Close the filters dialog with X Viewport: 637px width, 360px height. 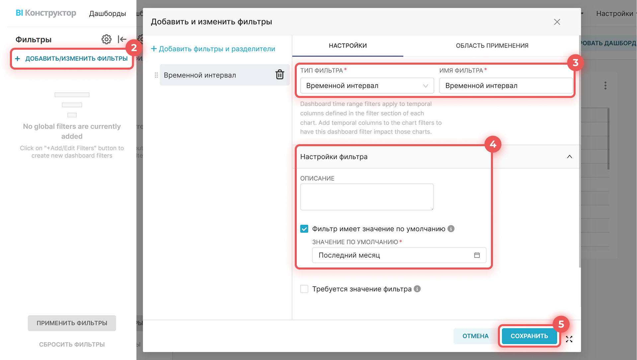[x=557, y=22]
